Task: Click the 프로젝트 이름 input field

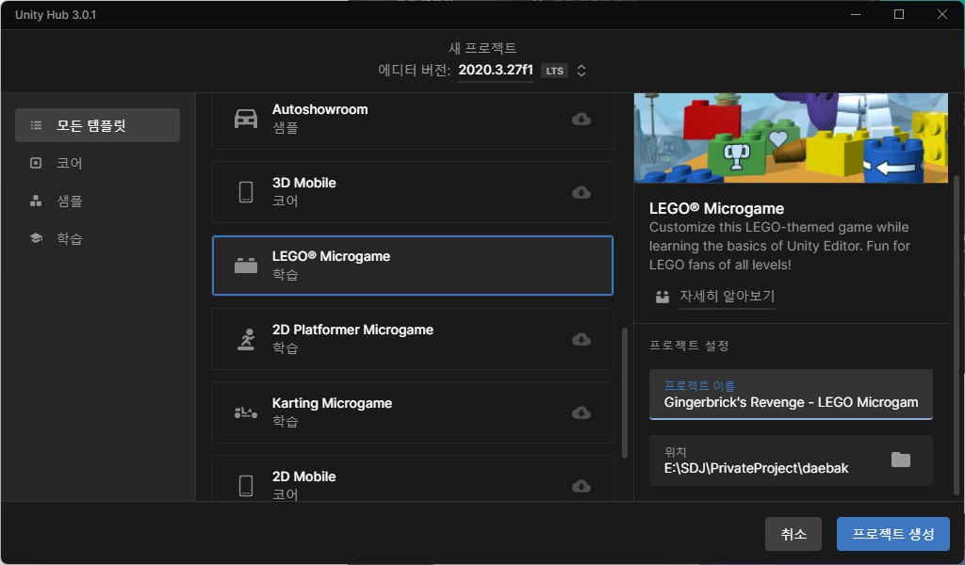Action: pos(791,394)
